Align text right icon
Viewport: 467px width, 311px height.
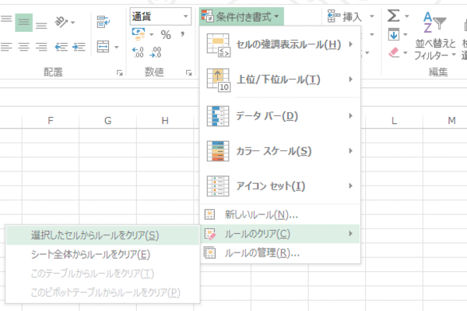coord(41,47)
